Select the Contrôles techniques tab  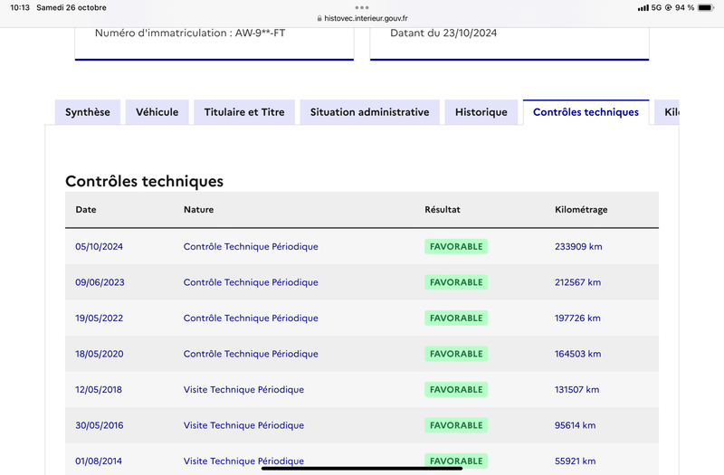pyautogui.click(x=586, y=112)
